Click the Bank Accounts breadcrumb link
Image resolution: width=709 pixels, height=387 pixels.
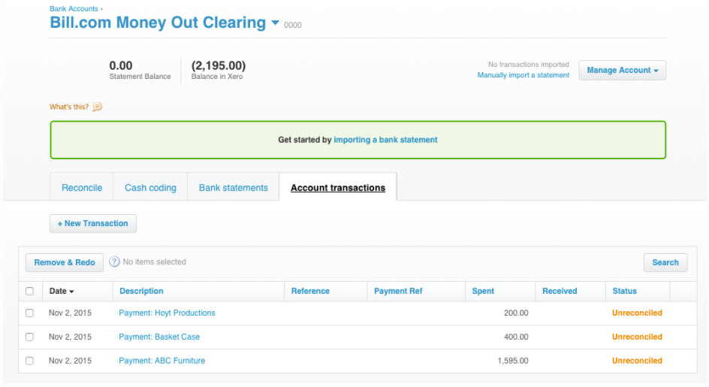[74, 8]
